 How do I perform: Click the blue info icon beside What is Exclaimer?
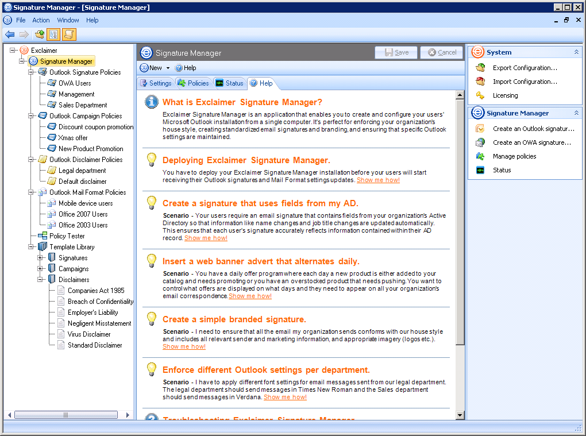[x=151, y=102]
